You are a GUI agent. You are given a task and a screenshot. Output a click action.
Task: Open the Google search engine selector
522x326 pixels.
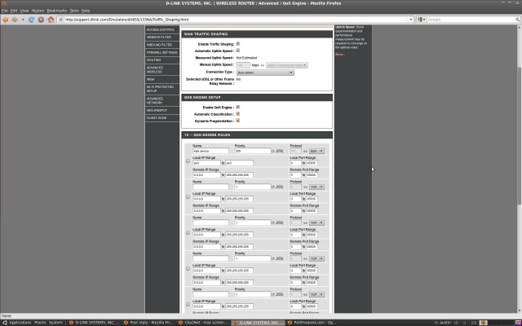tap(422, 20)
